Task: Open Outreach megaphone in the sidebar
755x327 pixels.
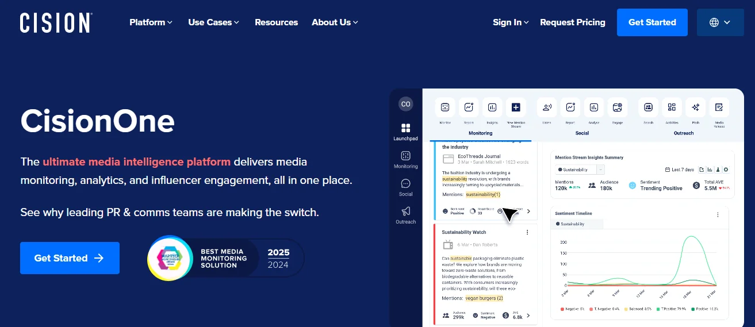Action: (405, 215)
